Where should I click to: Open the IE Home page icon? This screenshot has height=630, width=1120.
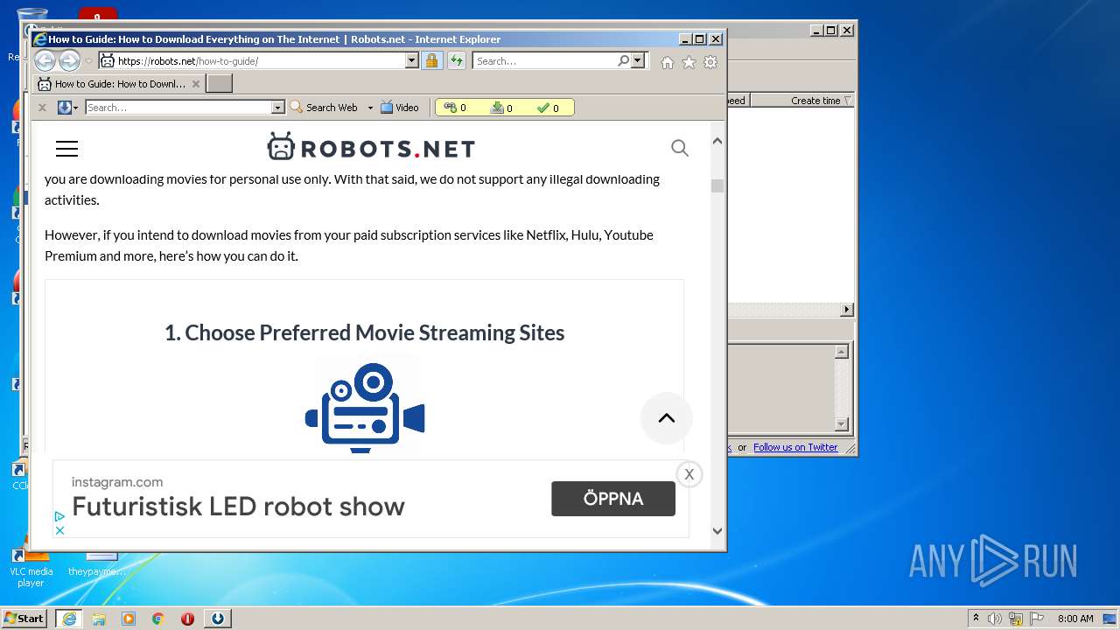pos(668,62)
